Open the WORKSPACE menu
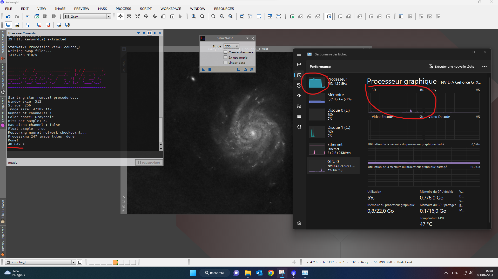The image size is (498, 279). coord(171,9)
